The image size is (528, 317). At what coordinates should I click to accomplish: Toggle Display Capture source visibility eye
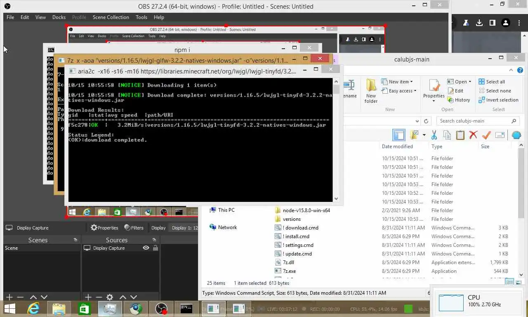pos(146,248)
